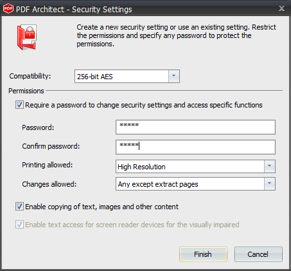Image resolution: width=291 pixels, height=271 pixels.
Task: Click the Changes allowed: label
Action: pos(49,184)
